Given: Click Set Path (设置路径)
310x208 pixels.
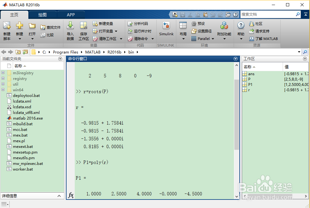Looking at the screenshot, I should [202, 31].
